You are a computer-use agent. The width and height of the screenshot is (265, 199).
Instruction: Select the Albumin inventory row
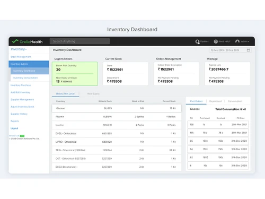[x=117, y=117]
